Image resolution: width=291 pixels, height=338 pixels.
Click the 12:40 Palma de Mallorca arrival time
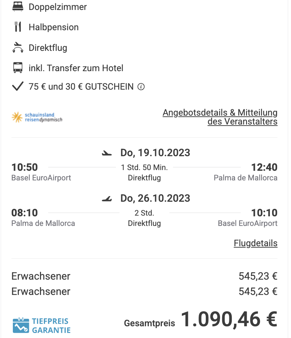pos(264,167)
